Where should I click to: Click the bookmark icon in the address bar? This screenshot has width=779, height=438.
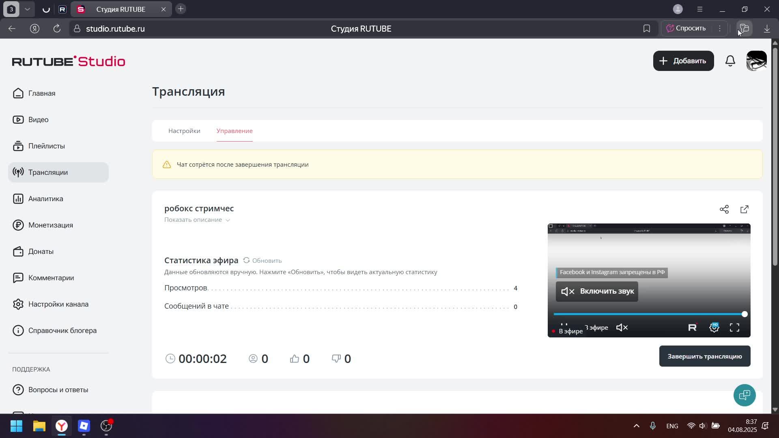647,28
